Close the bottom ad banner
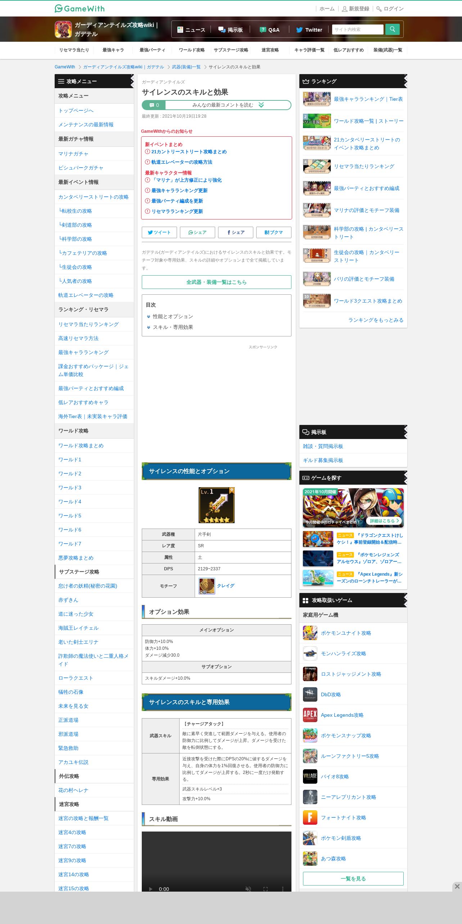 457,887
